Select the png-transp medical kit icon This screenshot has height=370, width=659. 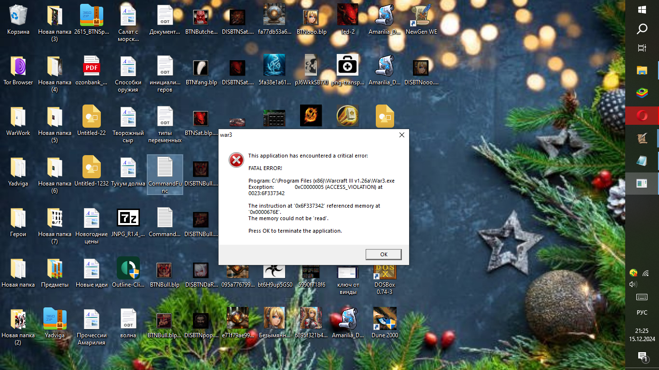coord(348,71)
